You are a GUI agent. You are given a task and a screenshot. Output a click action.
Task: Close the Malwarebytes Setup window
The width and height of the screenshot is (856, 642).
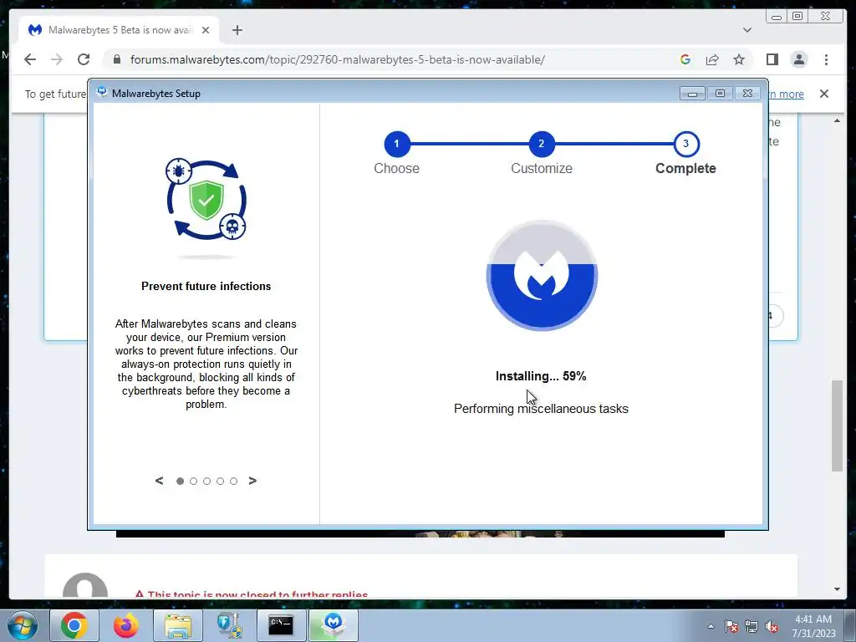(748, 94)
